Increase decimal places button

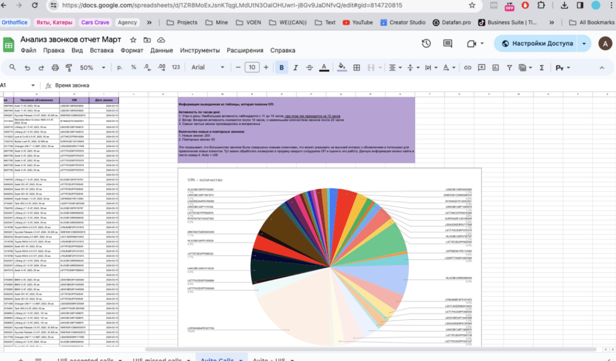coord(161,68)
